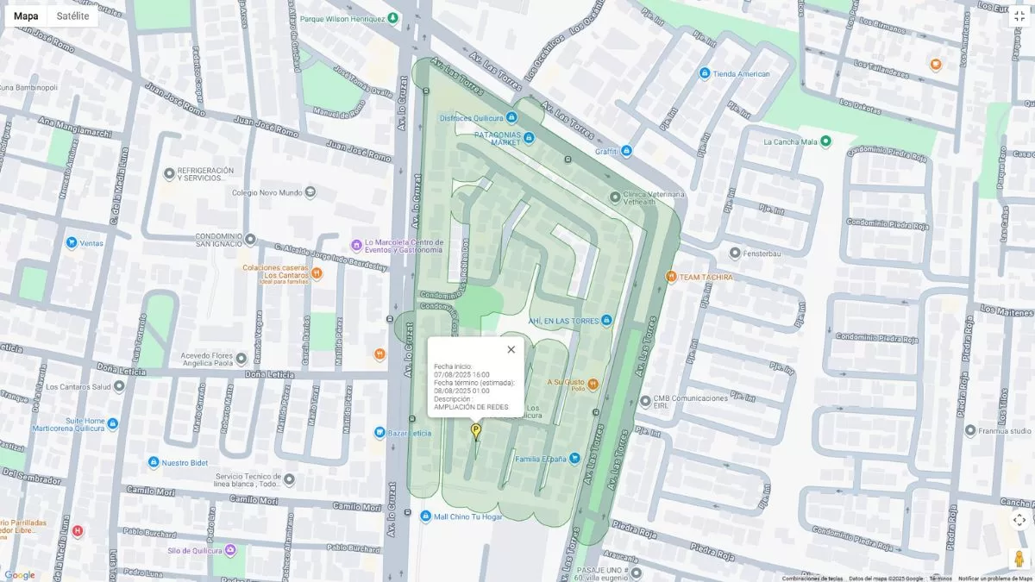
Task: Toggle fullscreen map view
Action: tap(1019, 16)
